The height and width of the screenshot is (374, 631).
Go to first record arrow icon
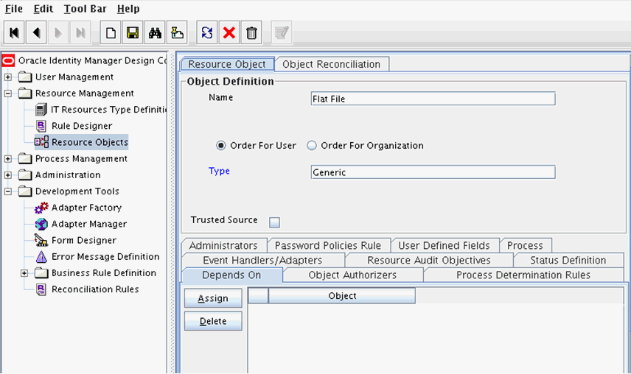[x=14, y=33]
